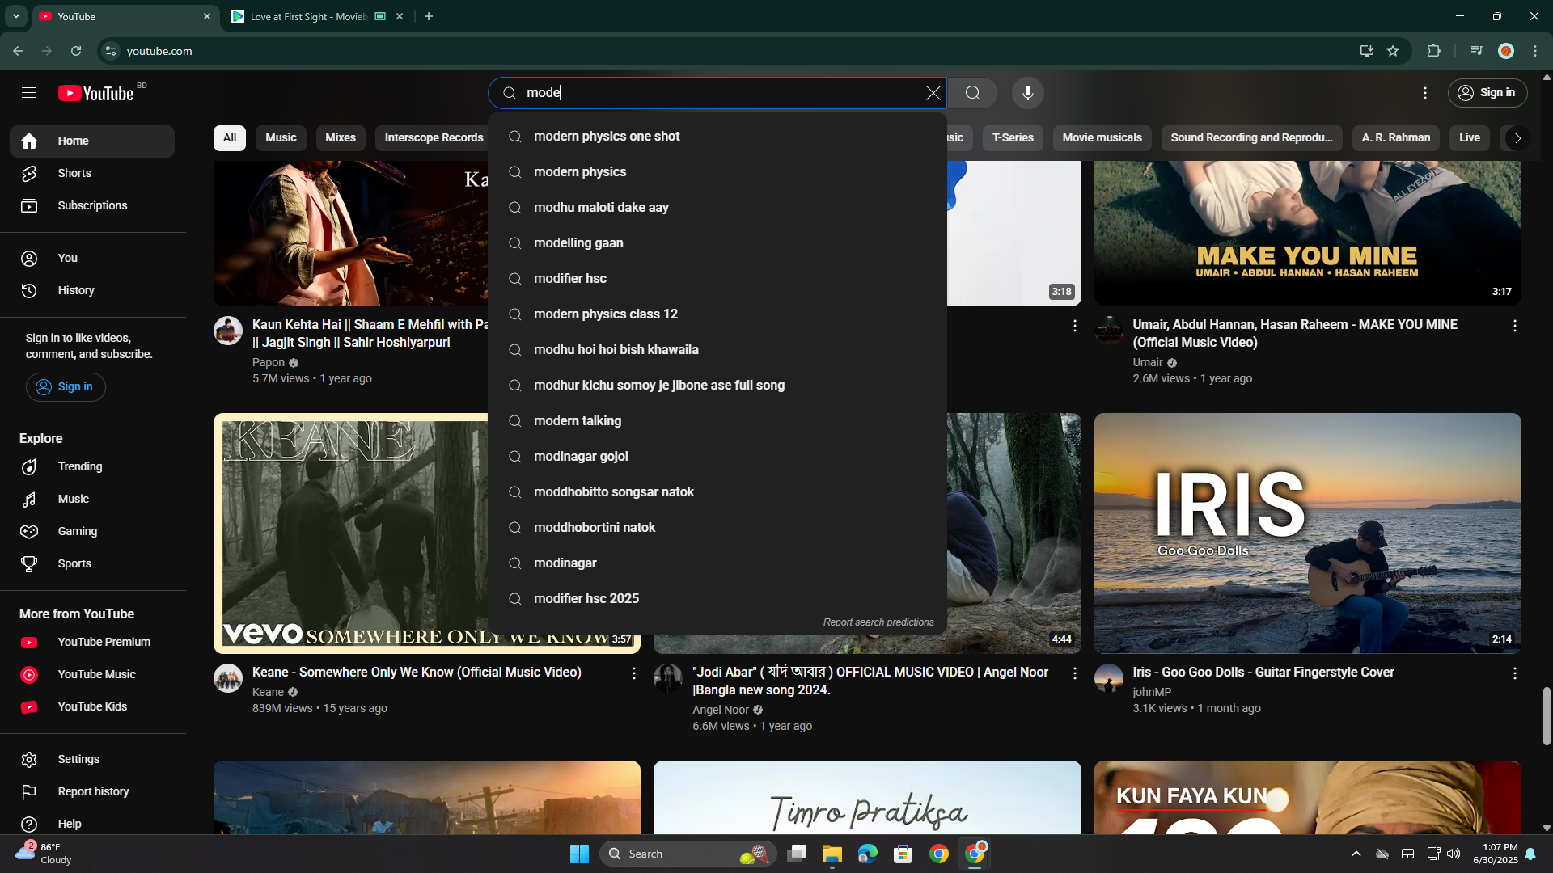
Task: Open the MAKE YOU MINE video thumbnail
Action: tap(1307, 233)
